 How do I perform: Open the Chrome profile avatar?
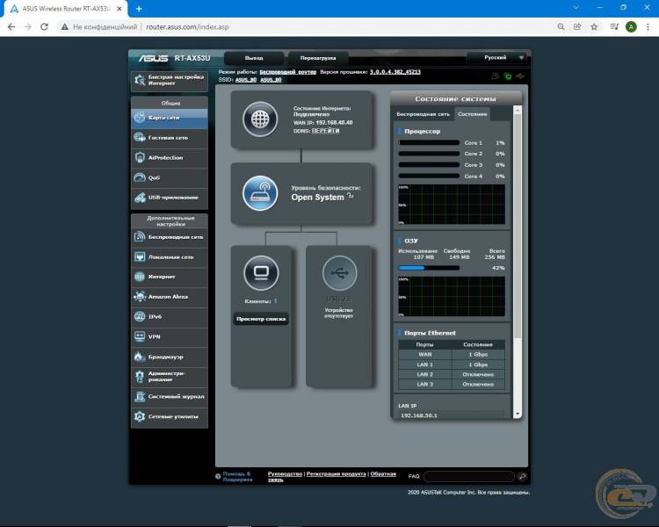631,27
